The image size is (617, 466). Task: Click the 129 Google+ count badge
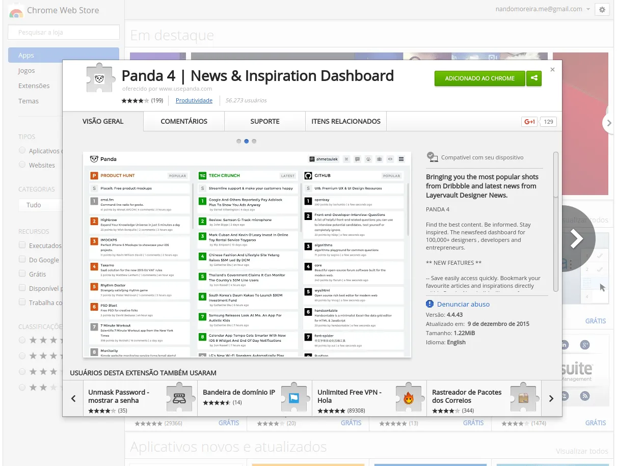(x=549, y=122)
